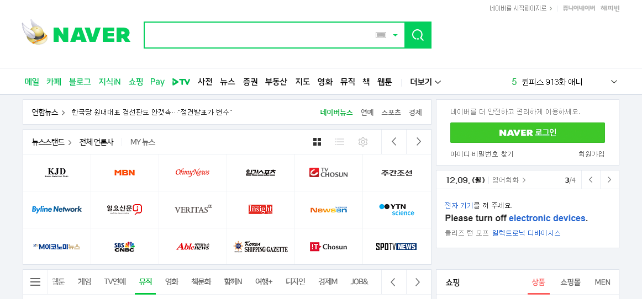Viewport: 642px width, 299px height.
Task: Open the Pay menu link
Action: [x=157, y=82]
